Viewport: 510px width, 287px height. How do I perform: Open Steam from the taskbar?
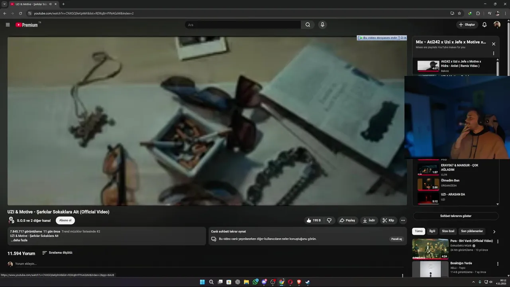(308, 282)
